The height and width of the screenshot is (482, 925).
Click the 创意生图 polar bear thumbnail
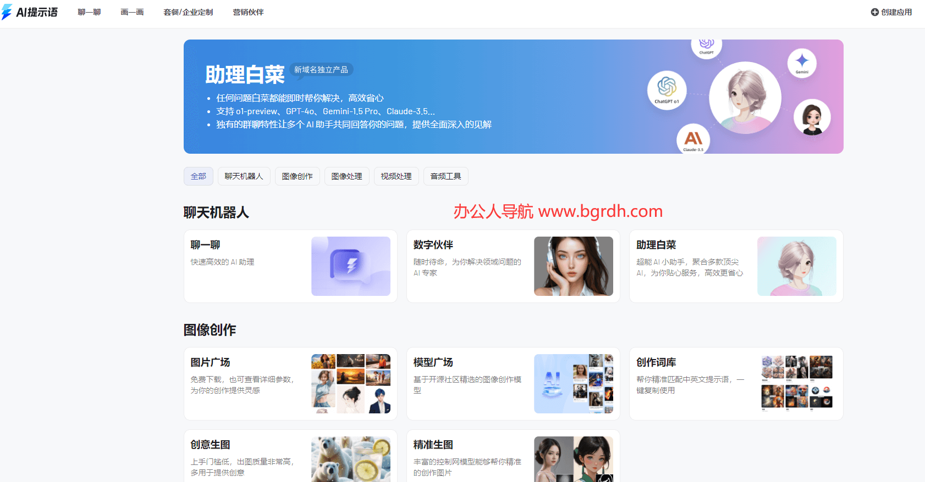click(351, 459)
